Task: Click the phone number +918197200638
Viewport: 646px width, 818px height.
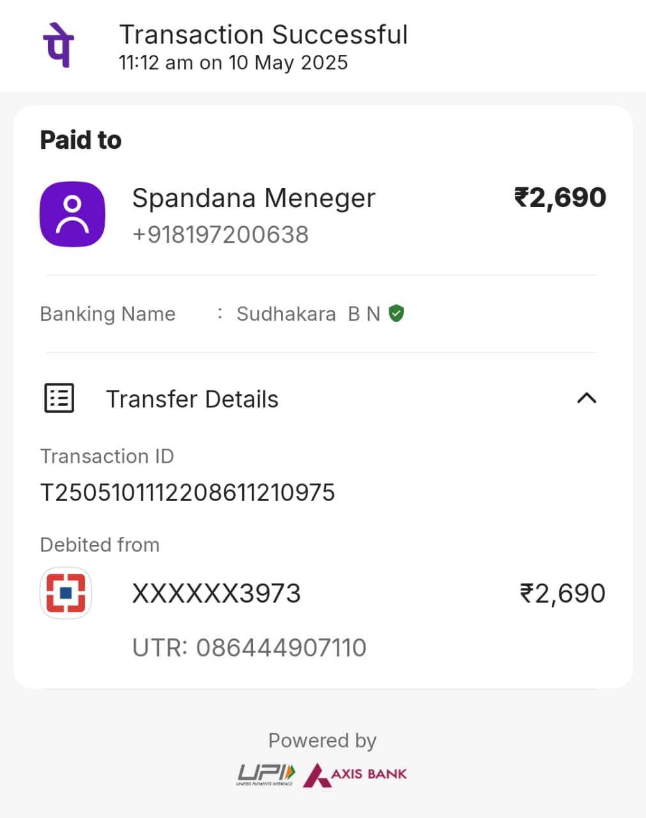Action: 220,235
